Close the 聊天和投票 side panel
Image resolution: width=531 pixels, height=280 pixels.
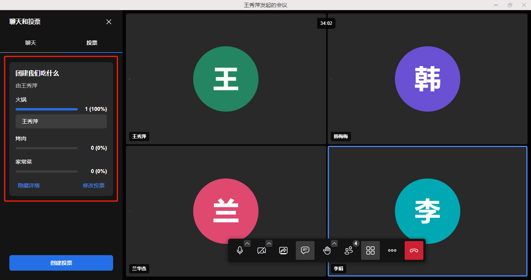tap(109, 22)
